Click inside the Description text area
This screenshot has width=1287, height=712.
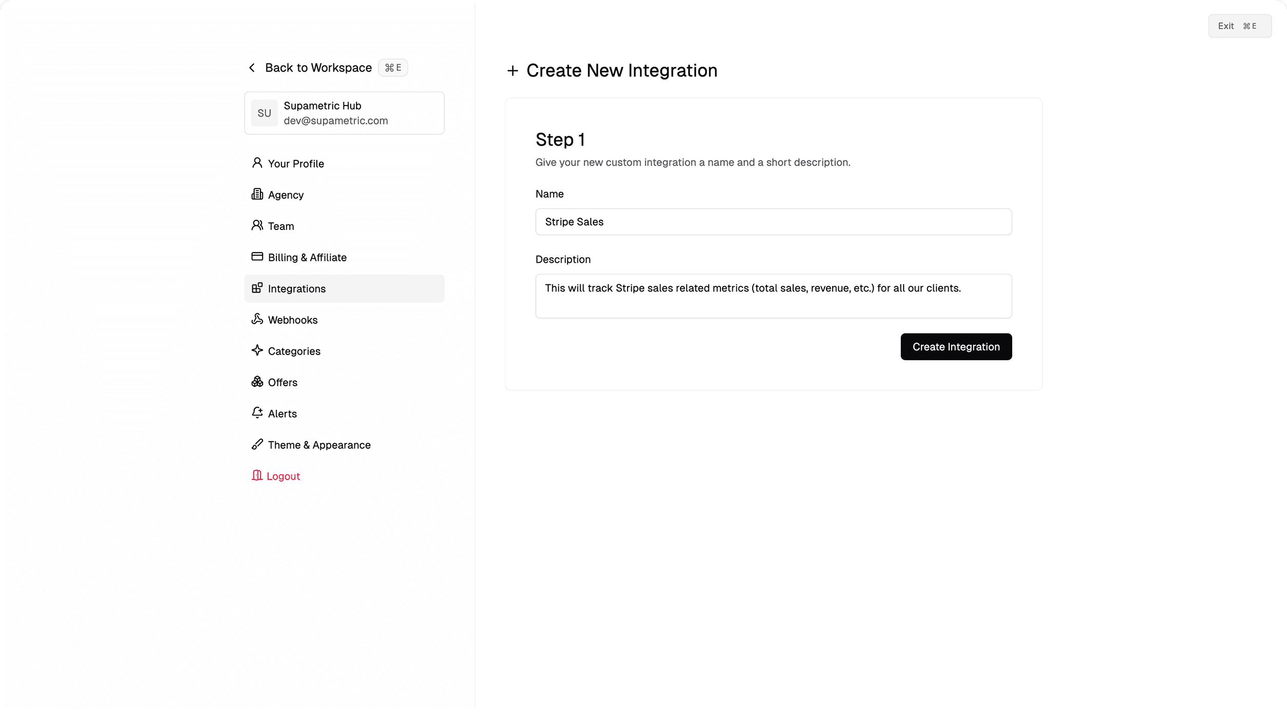(x=773, y=296)
